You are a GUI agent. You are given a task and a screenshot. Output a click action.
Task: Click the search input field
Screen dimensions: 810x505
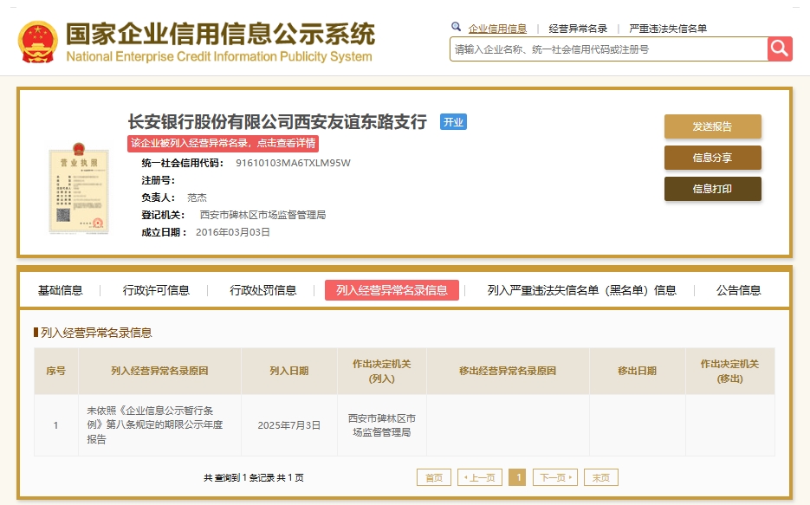coord(606,49)
